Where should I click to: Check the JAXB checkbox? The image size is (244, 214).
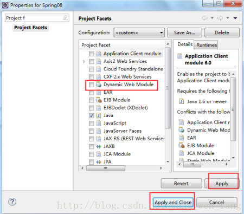coord(92,146)
